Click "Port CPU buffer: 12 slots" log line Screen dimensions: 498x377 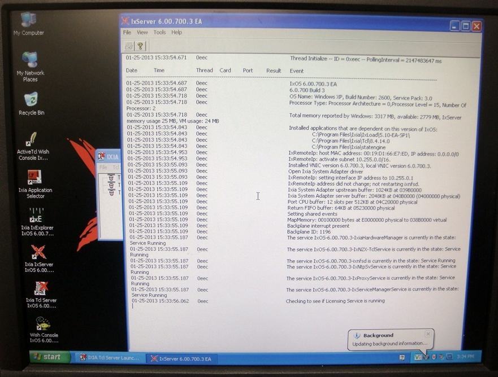(352, 202)
